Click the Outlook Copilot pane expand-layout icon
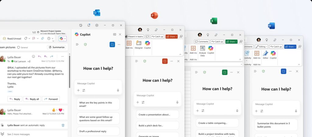312x137 pixels. point(115,34)
